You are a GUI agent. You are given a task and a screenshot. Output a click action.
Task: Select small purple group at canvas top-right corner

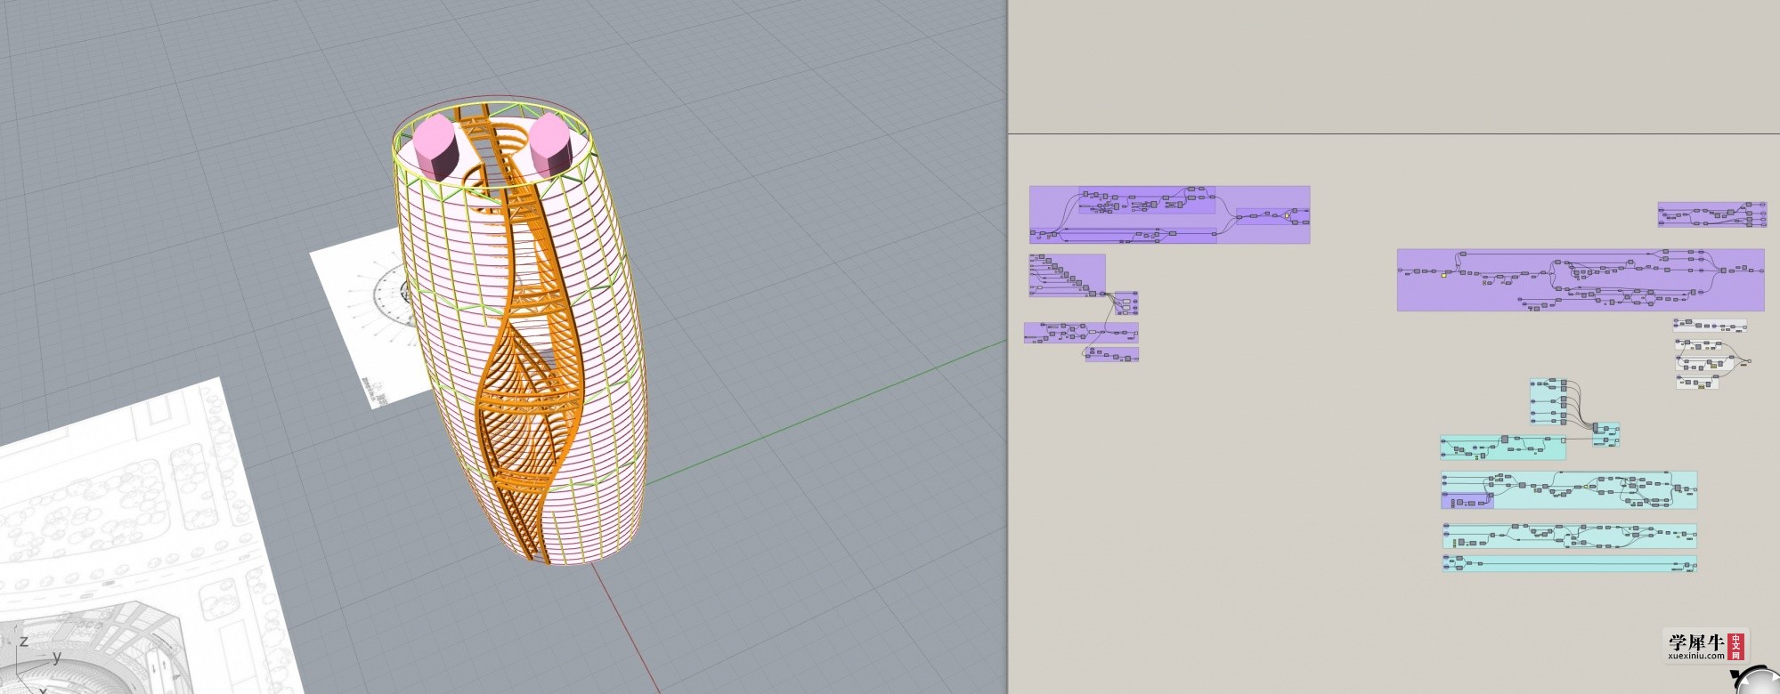coord(1712,214)
